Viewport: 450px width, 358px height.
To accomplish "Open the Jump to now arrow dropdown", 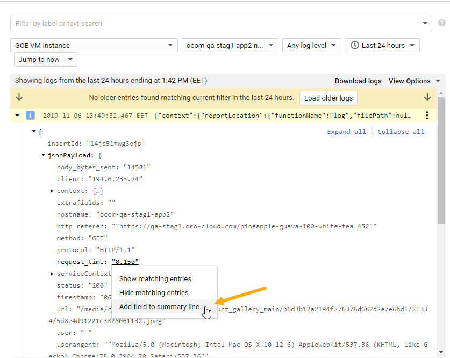I will pyautogui.click(x=72, y=59).
